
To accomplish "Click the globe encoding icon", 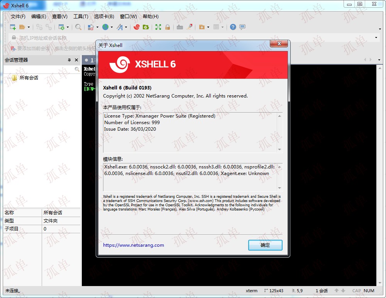I will [105, 27].
